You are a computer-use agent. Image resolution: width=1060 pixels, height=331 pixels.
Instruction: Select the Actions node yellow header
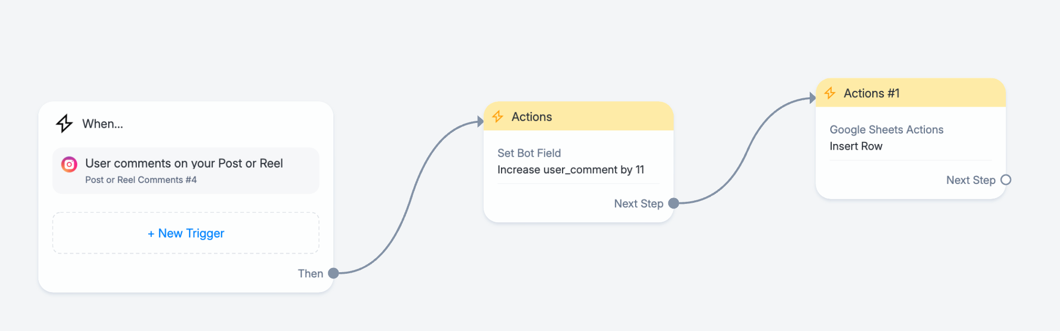click(x=578, y=116)
